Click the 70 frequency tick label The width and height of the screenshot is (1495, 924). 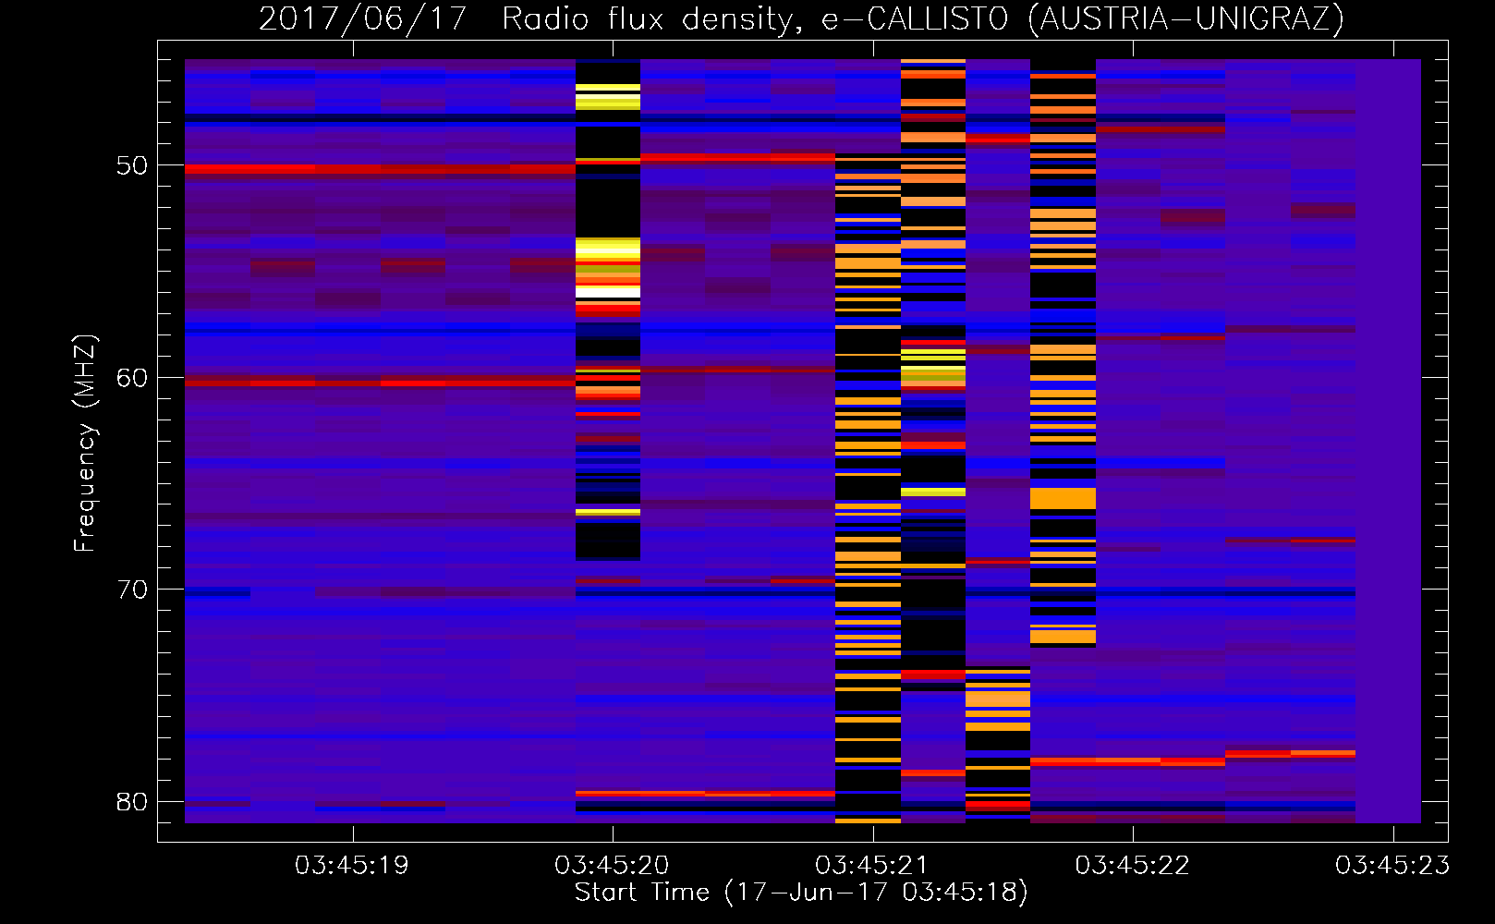point(132,590)
